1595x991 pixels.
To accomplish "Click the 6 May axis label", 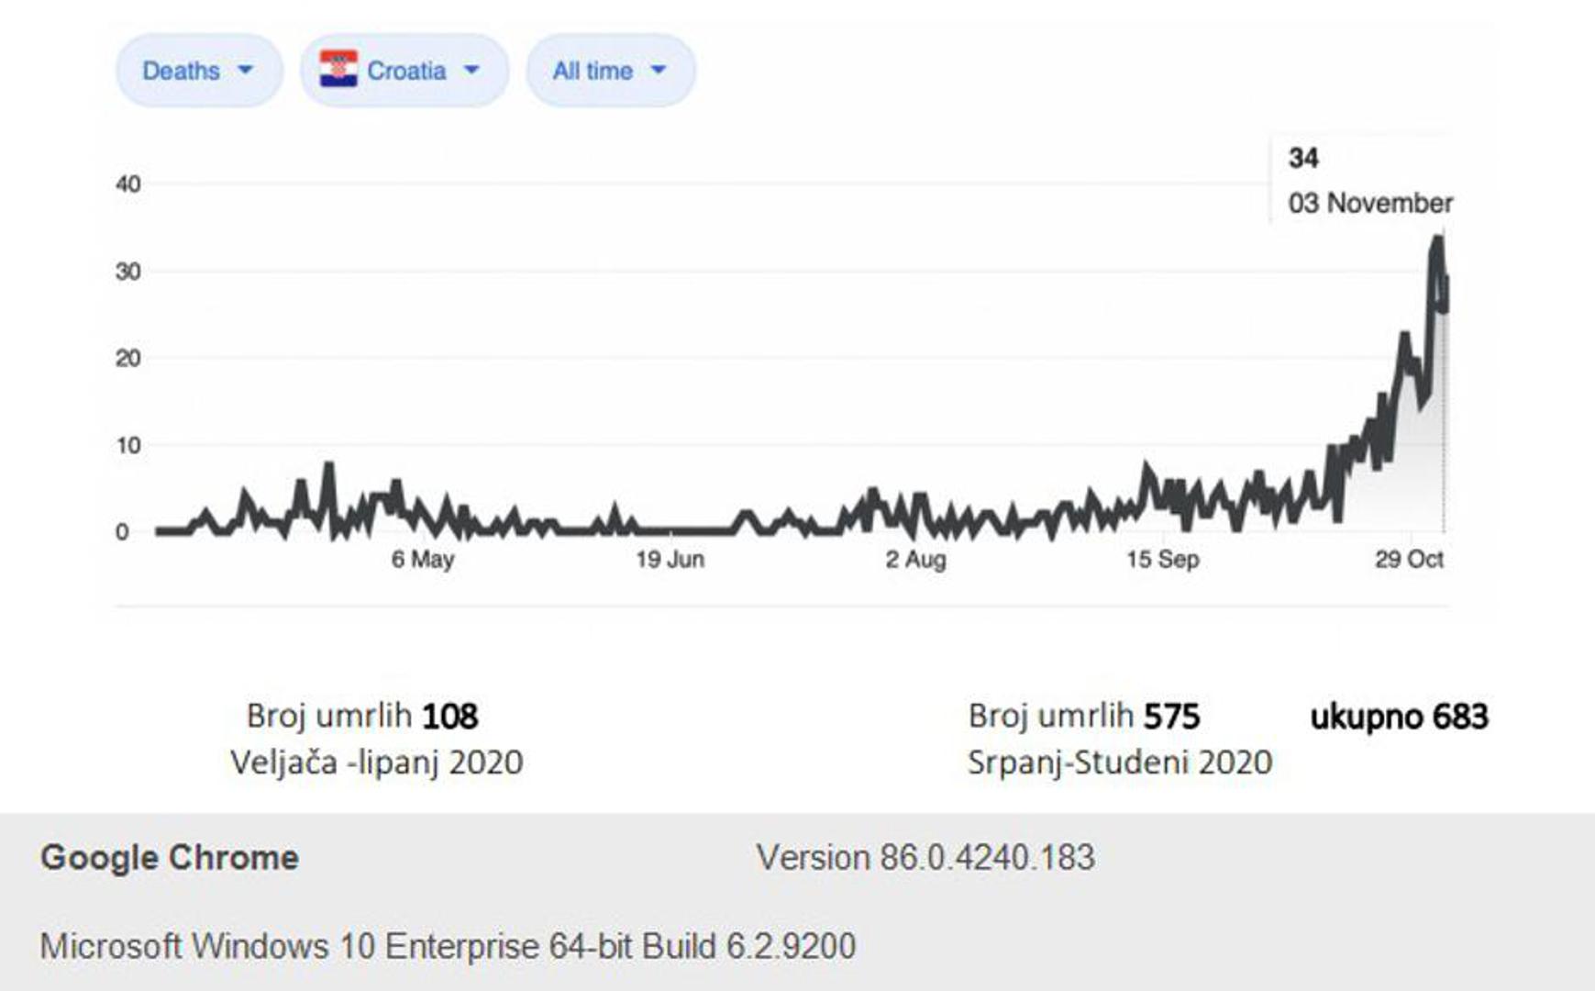I will (423, 559).
